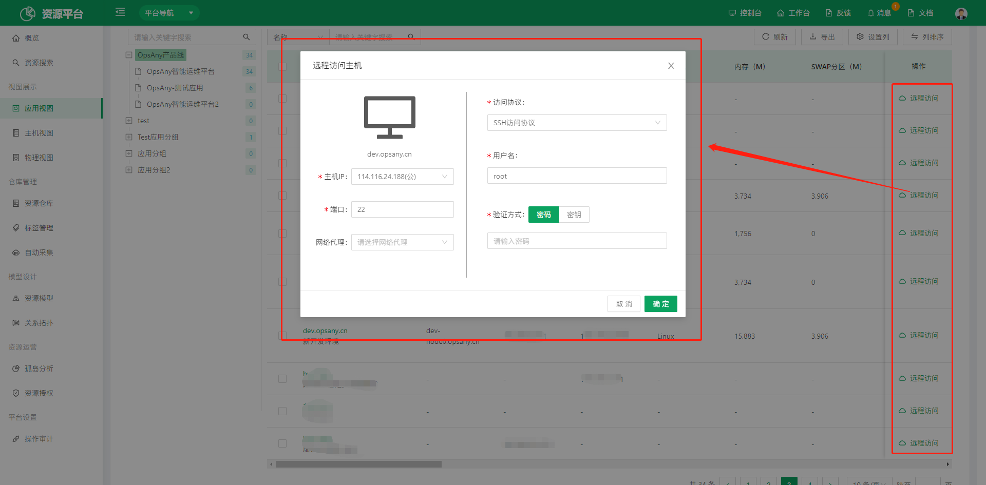Viewport: 986px width, 485px height.
Task: Click the 确定 button in dialog
Action: click(x=661, y=304)
